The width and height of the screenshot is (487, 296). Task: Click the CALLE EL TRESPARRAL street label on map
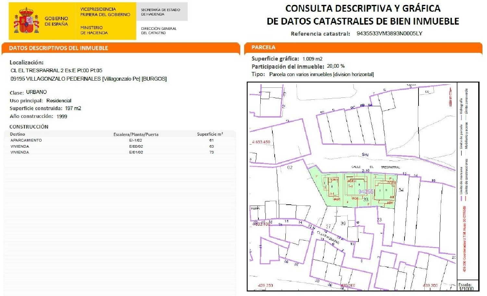376,167
